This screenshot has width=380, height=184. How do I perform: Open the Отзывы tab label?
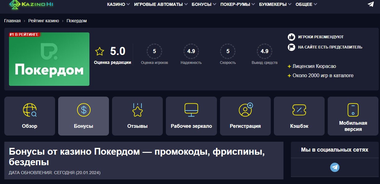[137, 126]
